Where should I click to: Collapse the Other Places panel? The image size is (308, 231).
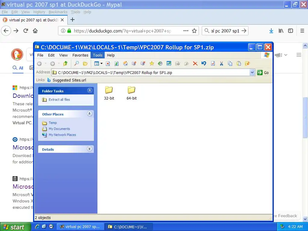tap(90, 114)
